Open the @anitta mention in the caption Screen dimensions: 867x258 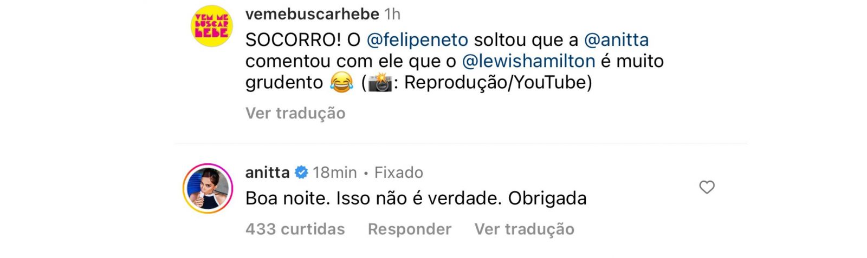click(616, 40)
